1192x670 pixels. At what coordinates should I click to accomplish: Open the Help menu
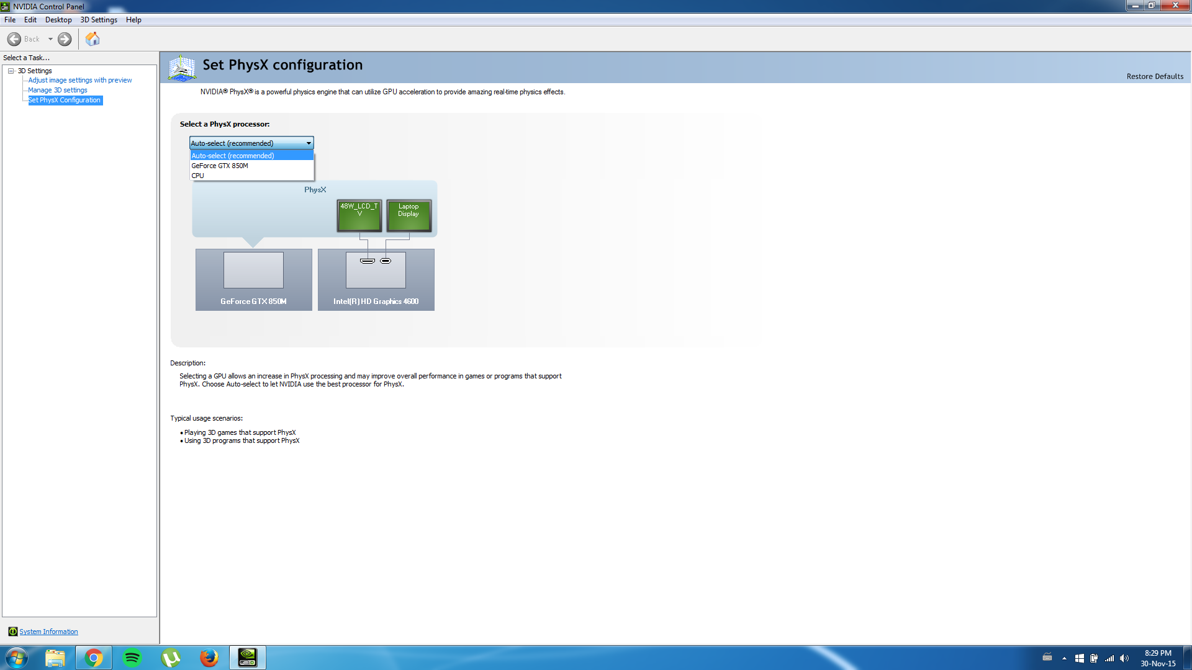coord(133,20)
